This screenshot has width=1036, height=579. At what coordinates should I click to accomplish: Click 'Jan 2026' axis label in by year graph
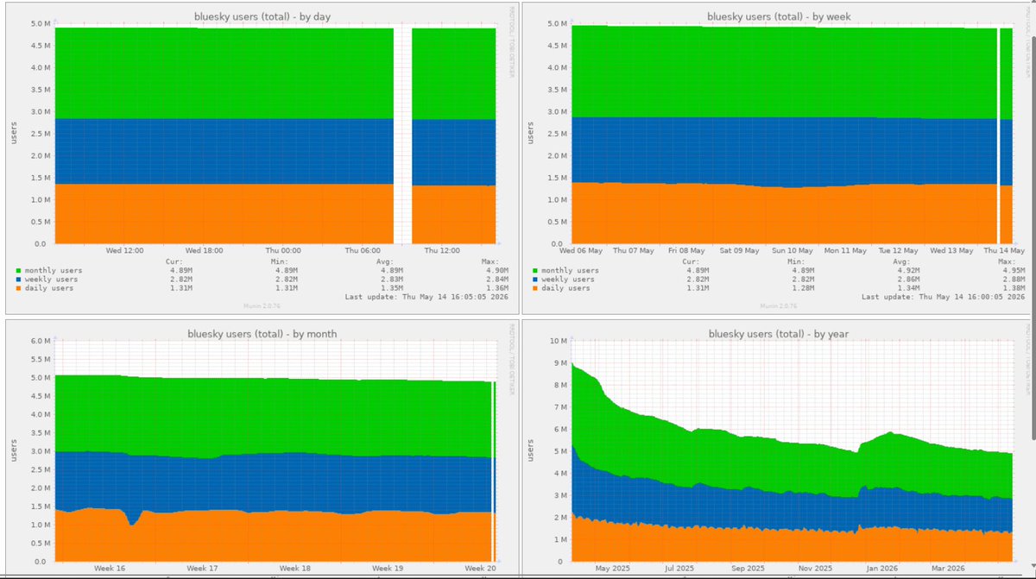click(883, 569)
